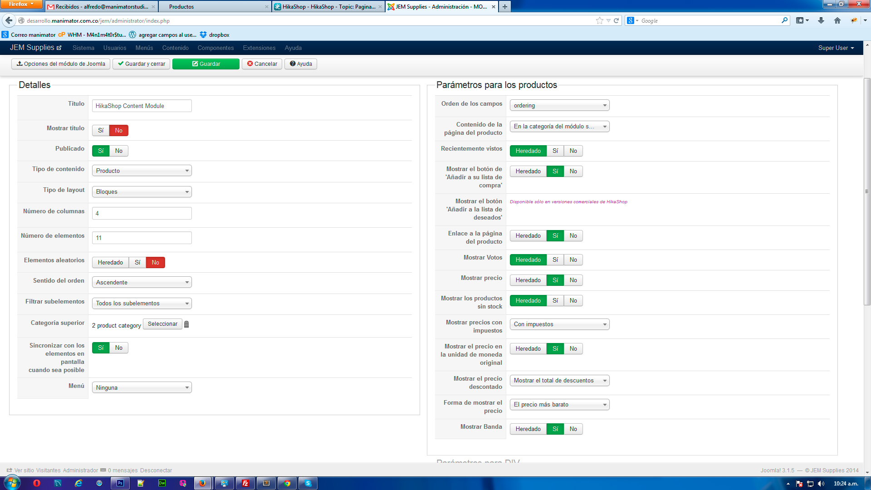Screen dimensions: 871x490
Task: Set Mostrar Votos to No
Action: (x=573, y=260)
